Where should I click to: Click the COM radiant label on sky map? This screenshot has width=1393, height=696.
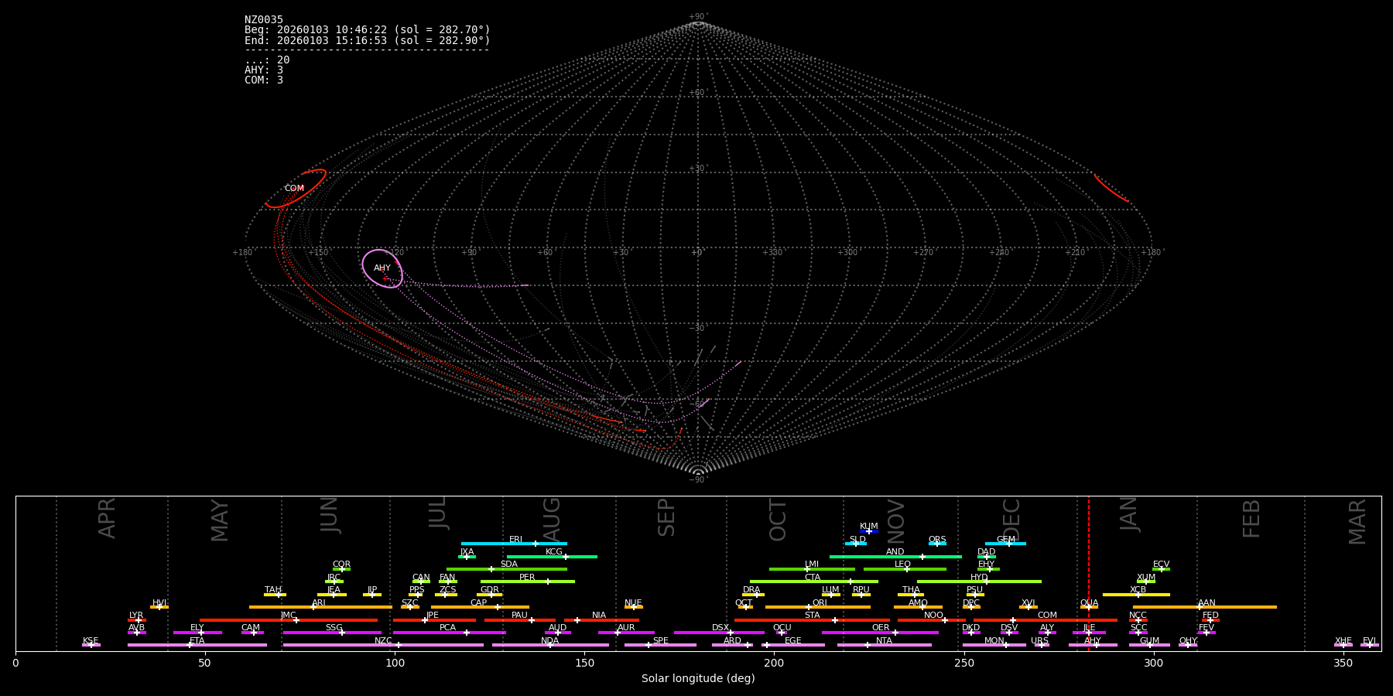(294, 189)
